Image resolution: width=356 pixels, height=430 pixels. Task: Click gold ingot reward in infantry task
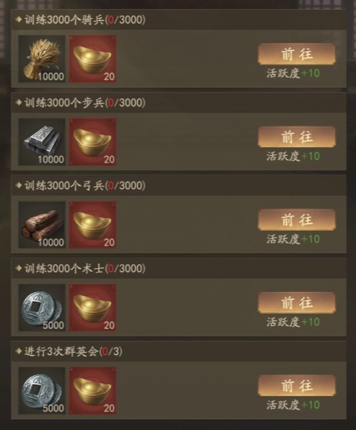tap(93, 142)
